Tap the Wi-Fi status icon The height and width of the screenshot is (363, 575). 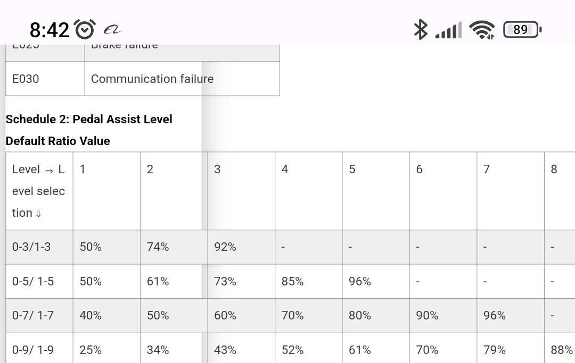coord(482,30)
